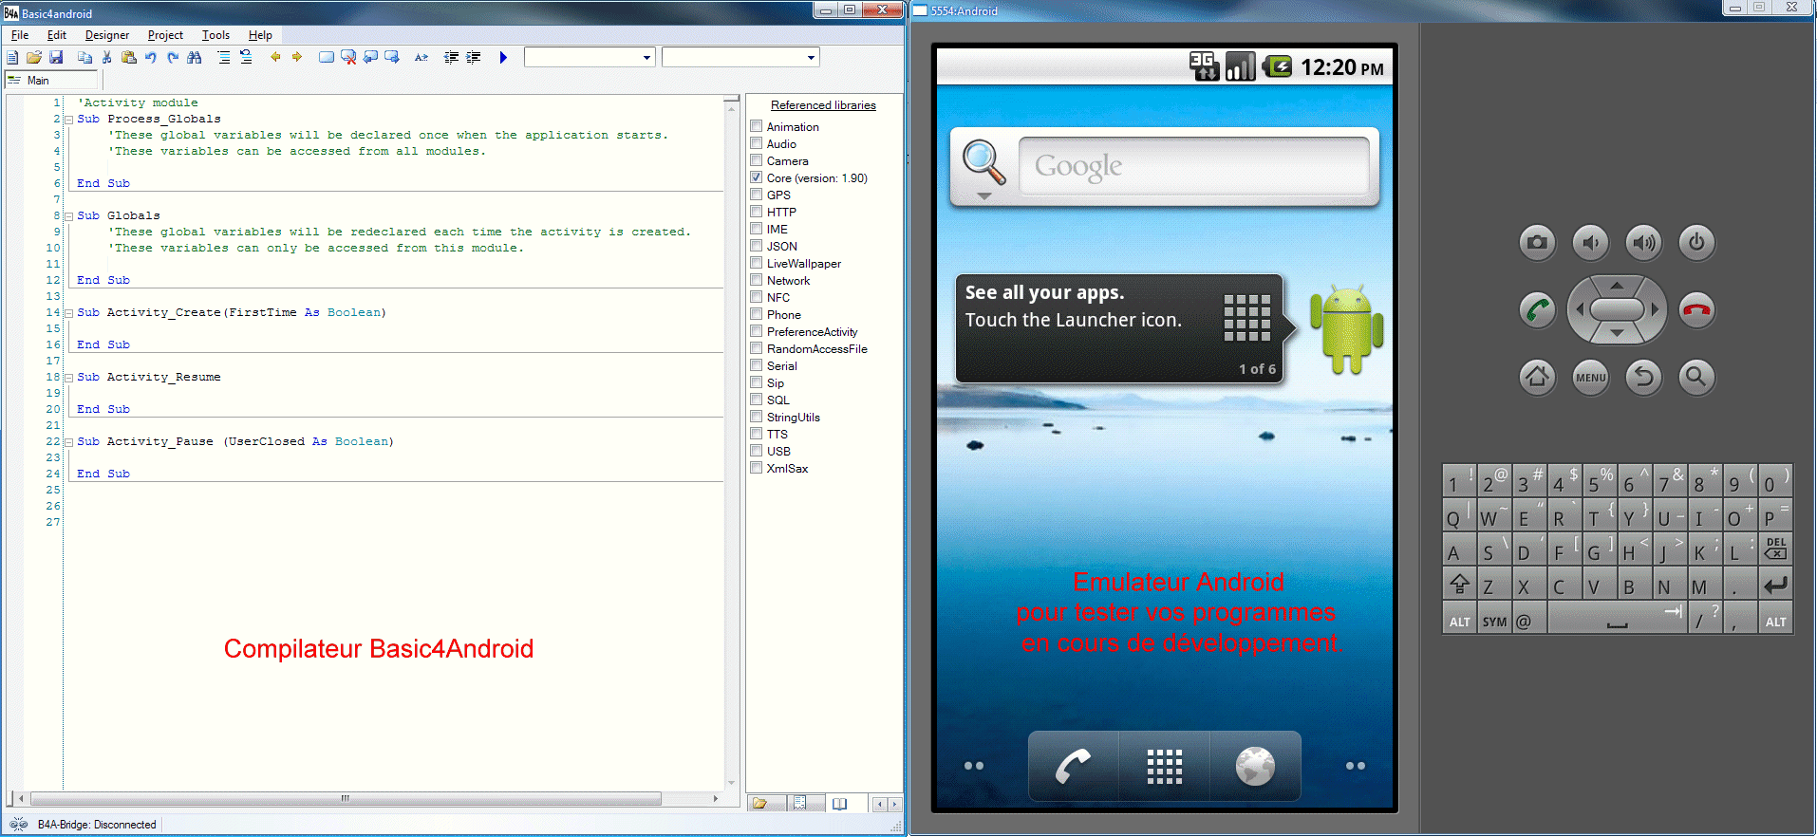
Task: Open the phone dialer on Android dock
Action: 1074,766
